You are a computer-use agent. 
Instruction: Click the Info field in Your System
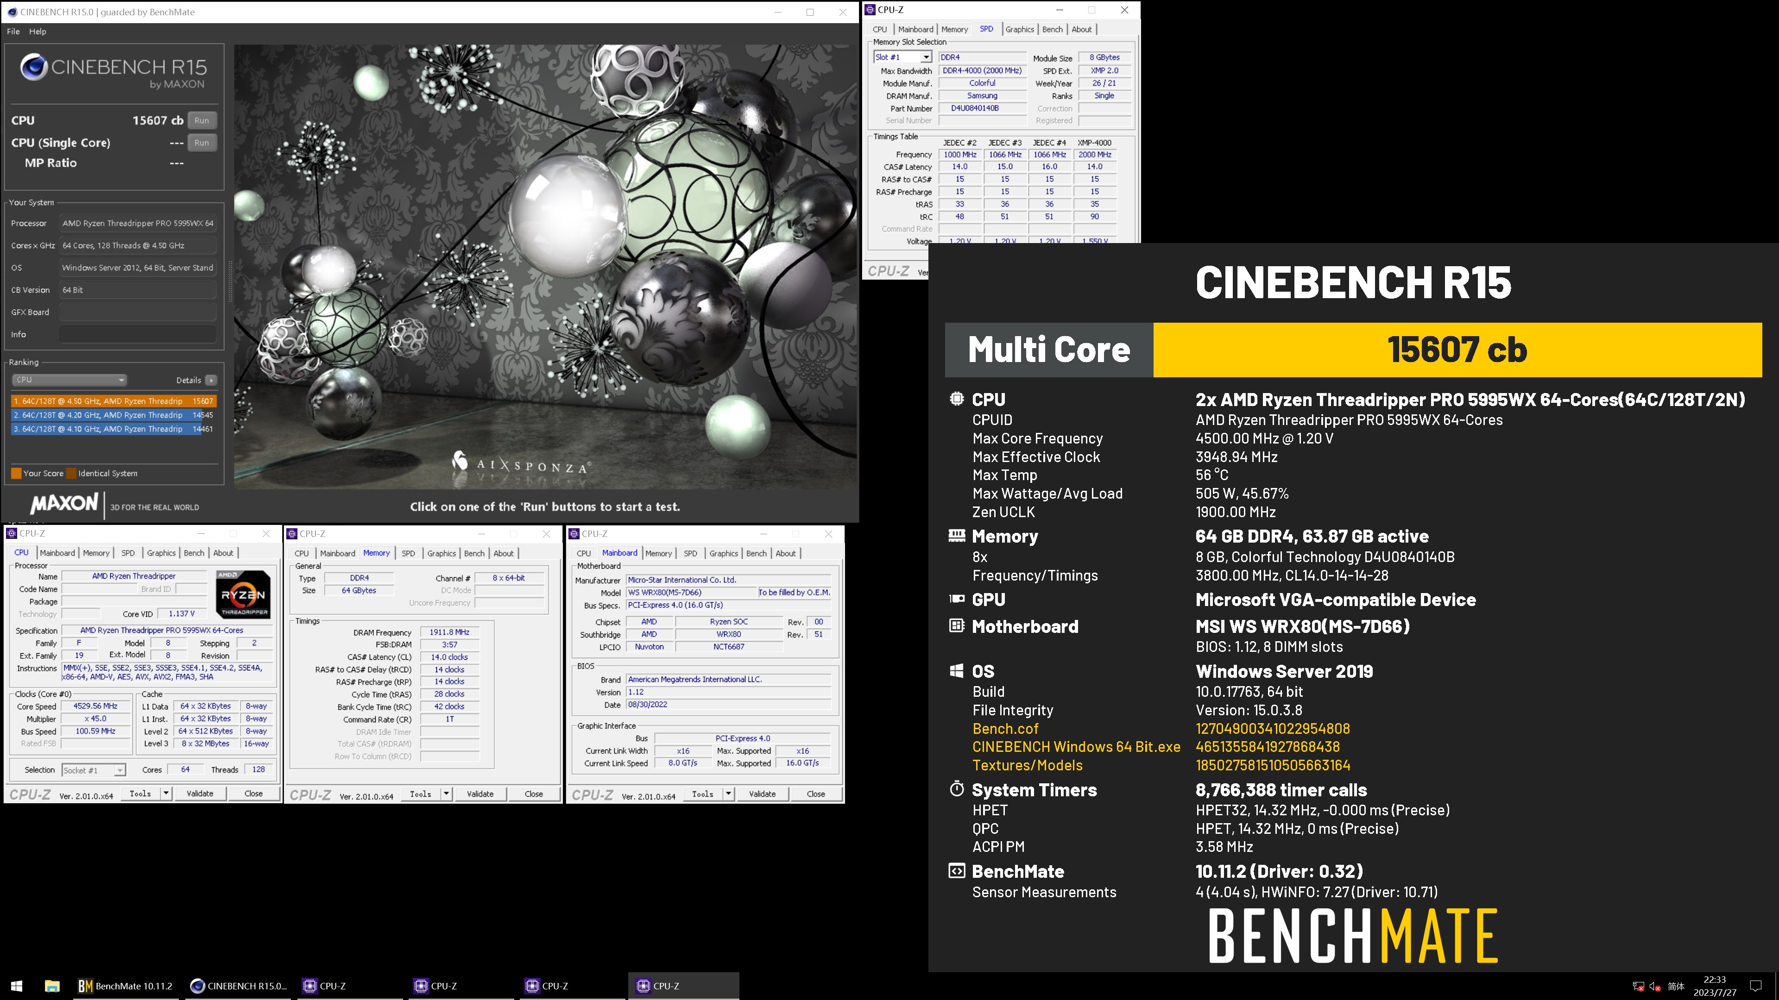coord(138,334)
